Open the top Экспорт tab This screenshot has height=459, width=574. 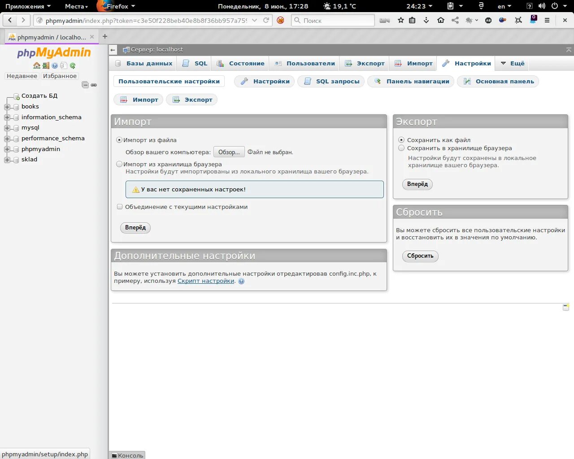pos(365,63)
